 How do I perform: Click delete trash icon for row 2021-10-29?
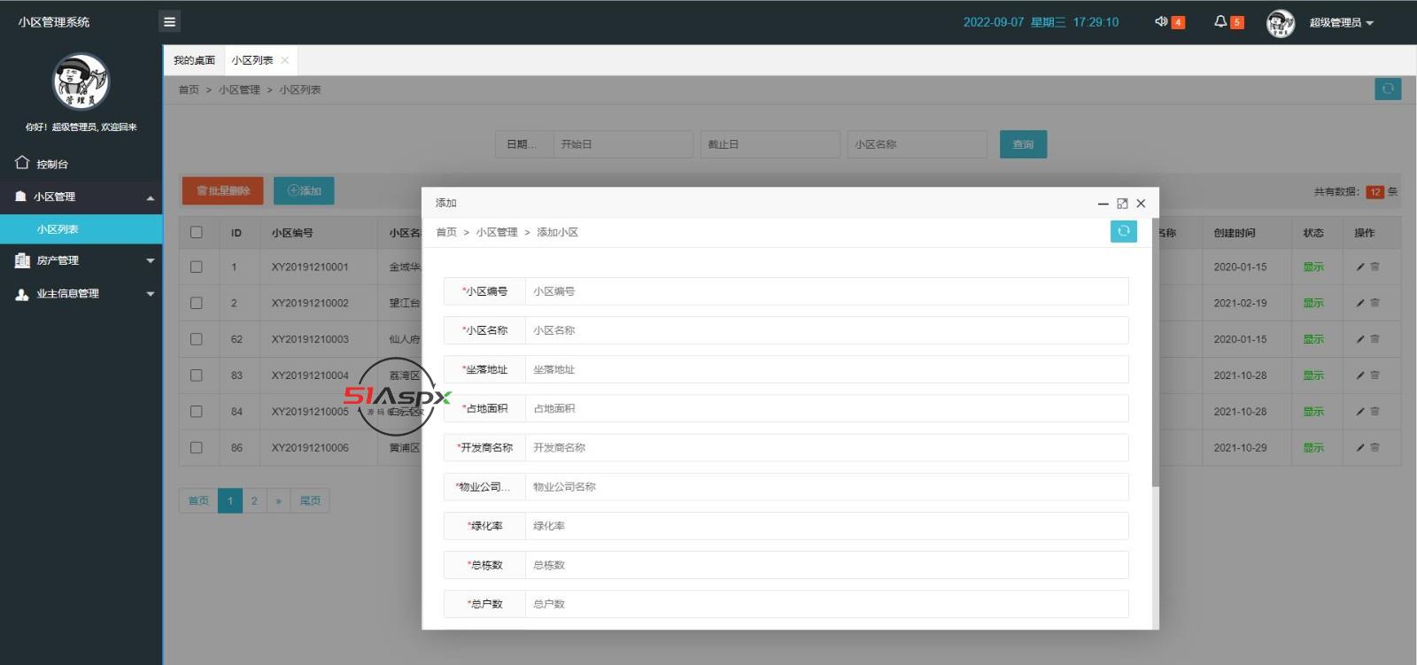pyautogui.click(x=1374, y=448)
